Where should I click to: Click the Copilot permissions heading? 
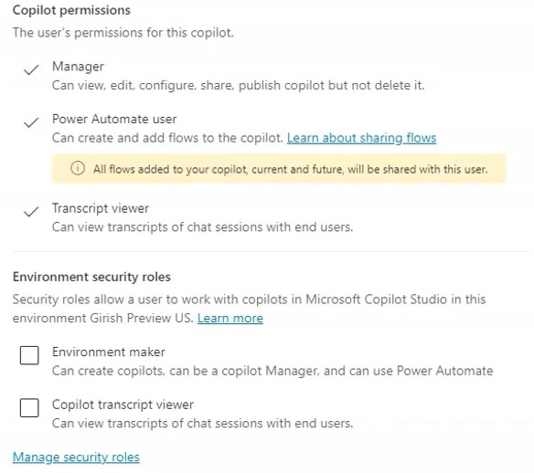(71, 11)
